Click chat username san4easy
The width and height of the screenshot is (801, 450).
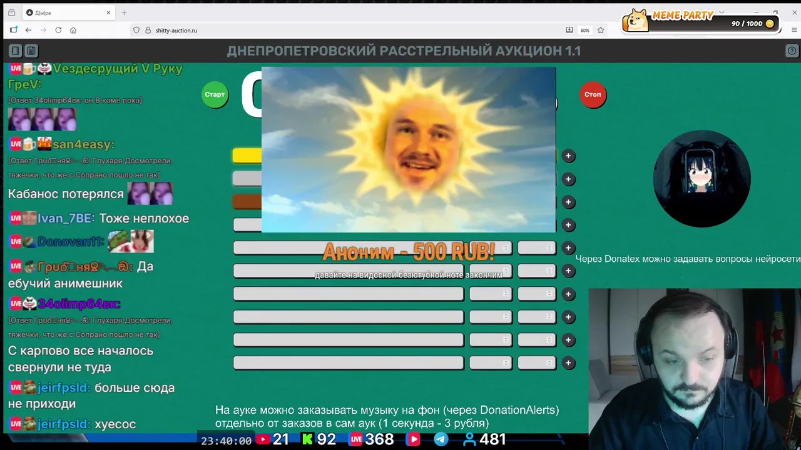coord(83,144)
